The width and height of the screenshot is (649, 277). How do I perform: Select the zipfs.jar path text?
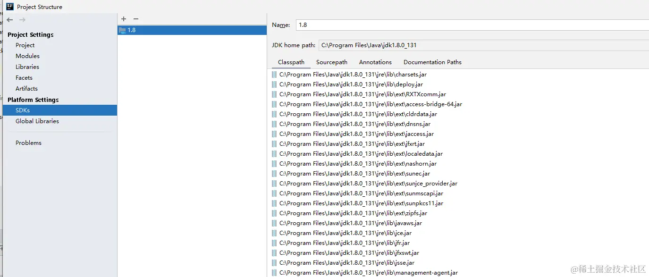[x=353, y=213]
